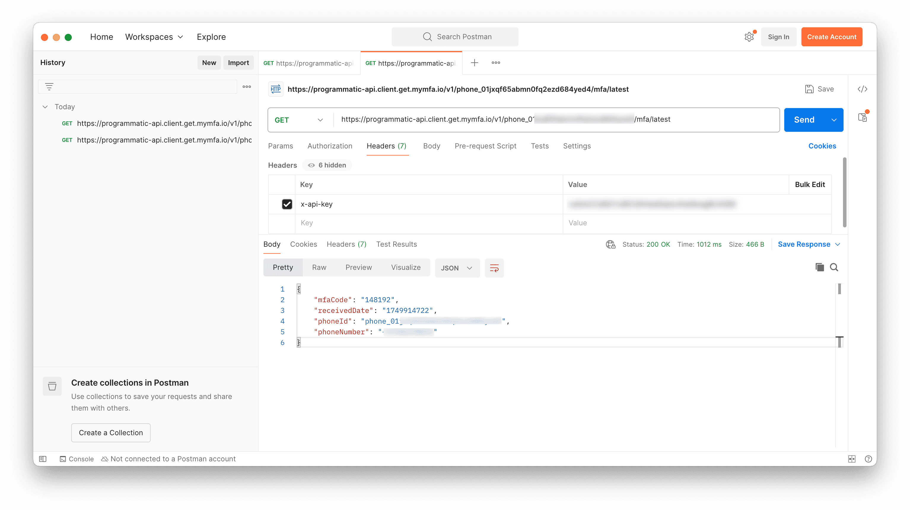Open the JSON format dropdown
Image resolution: width=910 pixels, height=510 pixels.
pos(457,268)
